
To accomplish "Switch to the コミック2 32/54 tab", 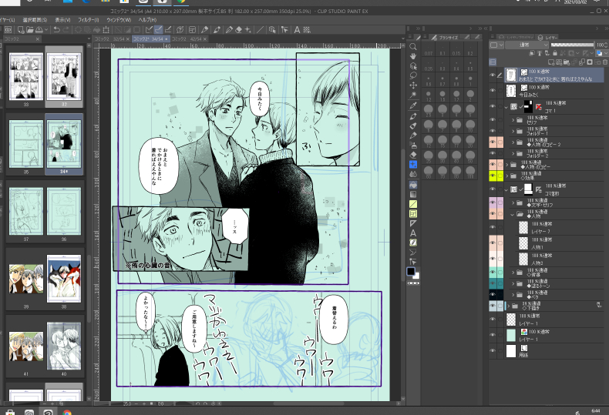I will tap(110, 39).
